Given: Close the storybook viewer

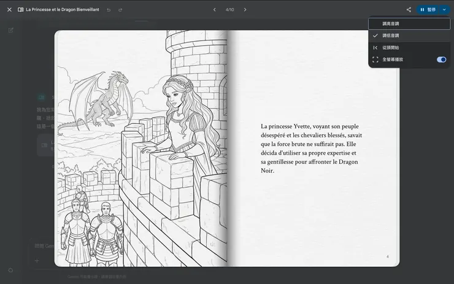Looking at the screenshot, I should click(9, 10).
